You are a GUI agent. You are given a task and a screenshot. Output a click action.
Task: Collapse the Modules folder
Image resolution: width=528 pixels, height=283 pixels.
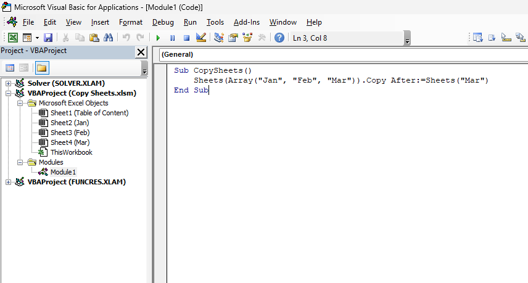pos(20,163)
